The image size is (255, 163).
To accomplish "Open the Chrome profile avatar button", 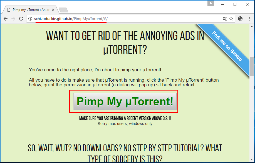I will 211,3.
